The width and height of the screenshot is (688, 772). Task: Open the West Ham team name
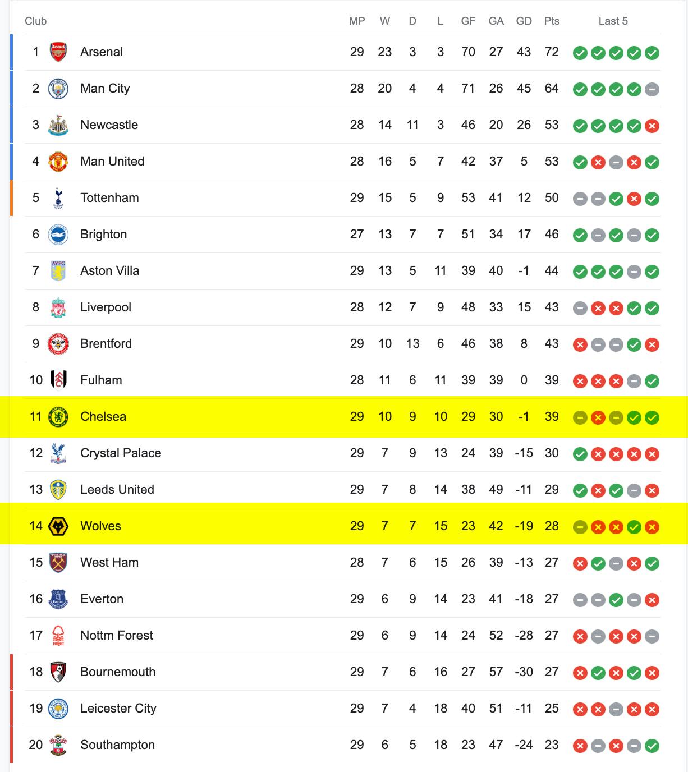point(109,563)
